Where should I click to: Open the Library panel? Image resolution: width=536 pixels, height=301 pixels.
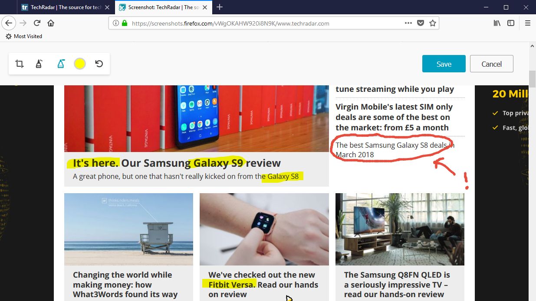[497, 23]
